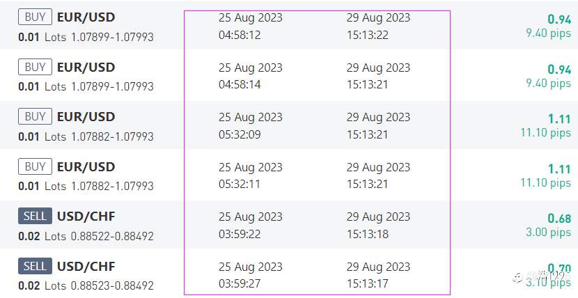Click the BUY badge of the first EUR/USD trade
This screenshot has height=298, width=578.
coord(35,17)
